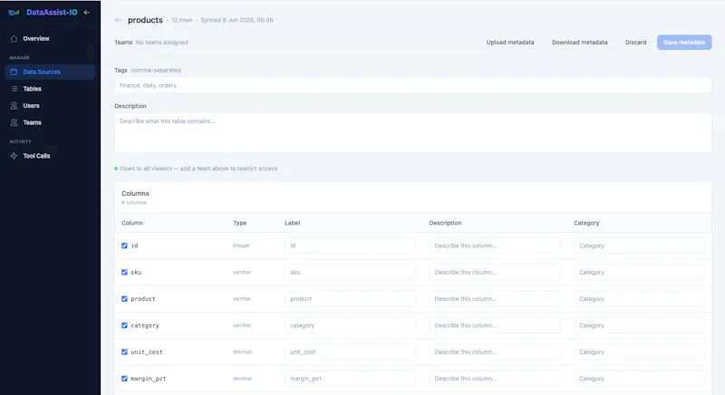Viewport: 725px width, 395px height.
Task: Click the "8 columns" count text
Action: [x=133, y=203]
